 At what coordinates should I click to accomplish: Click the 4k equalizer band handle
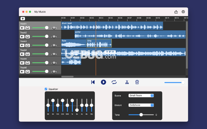[82, 105]
